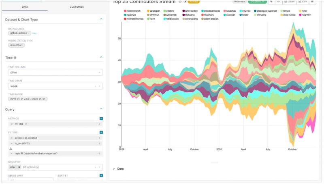Click the question mark icon beside PRs

tap(26, 124)
